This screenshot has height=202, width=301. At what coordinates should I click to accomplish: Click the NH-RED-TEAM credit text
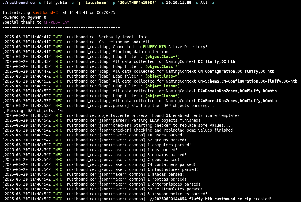pyautogui.click(x=56, y=22)
